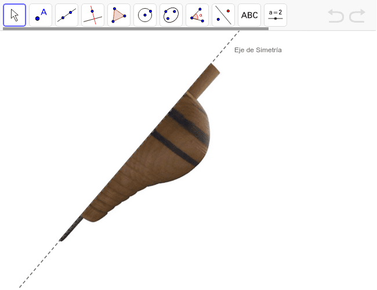The image size is (377, 290).
Task: Select the Angle measurement tool
Action: (x=197, y=15)
